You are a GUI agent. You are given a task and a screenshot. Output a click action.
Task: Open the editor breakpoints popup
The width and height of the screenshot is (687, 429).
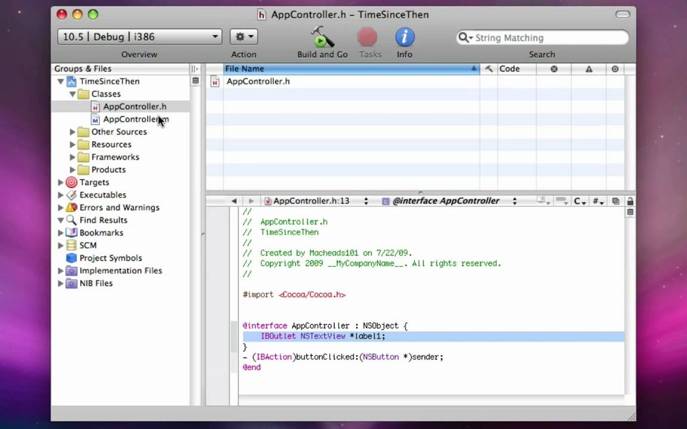pos(562,201)
